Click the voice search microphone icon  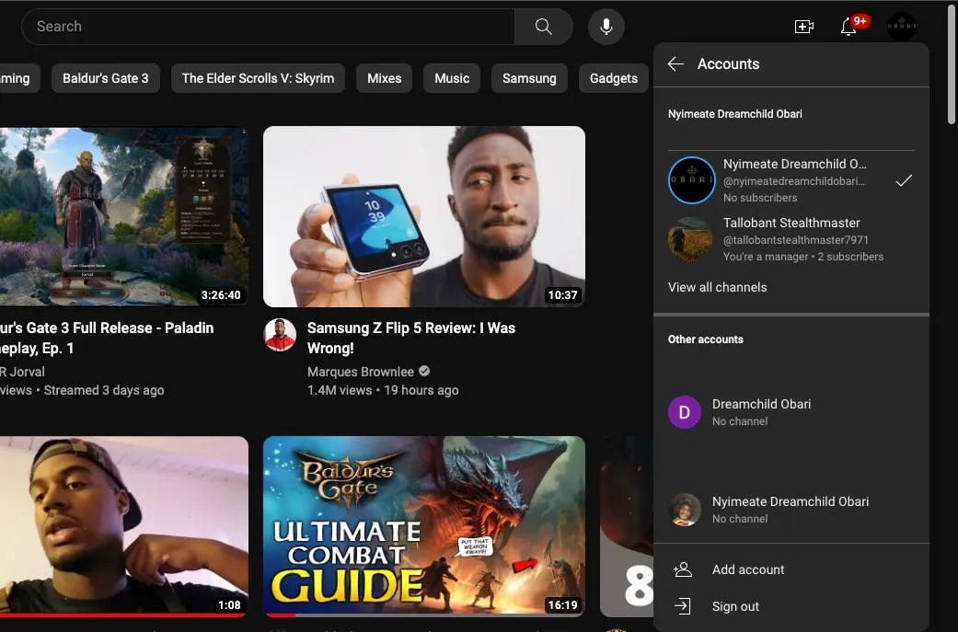pos(606,26)
